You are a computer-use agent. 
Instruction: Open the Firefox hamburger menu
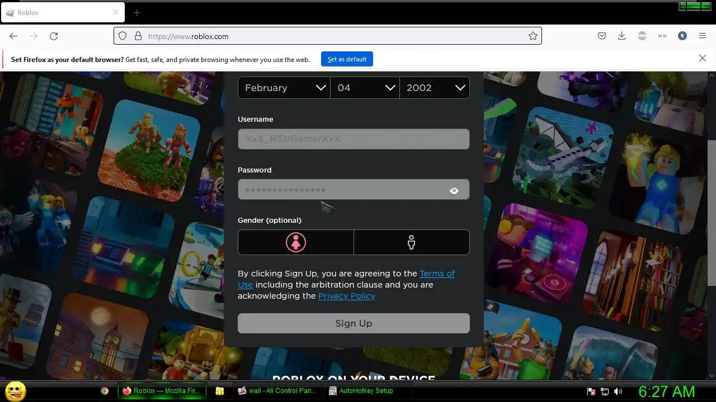coord(703,36)
